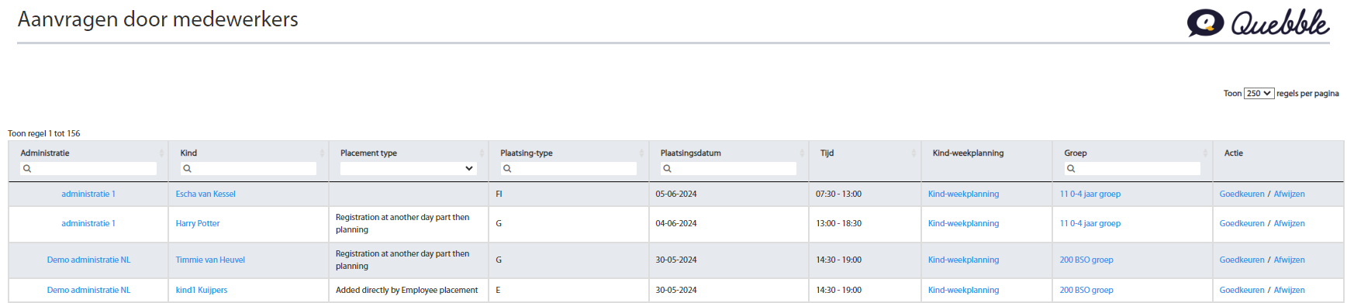The height and width of the screenshot is (303, 1347).
Task: Focus the Plaatsingsdatum search field
Action: (x=728, y=168)
